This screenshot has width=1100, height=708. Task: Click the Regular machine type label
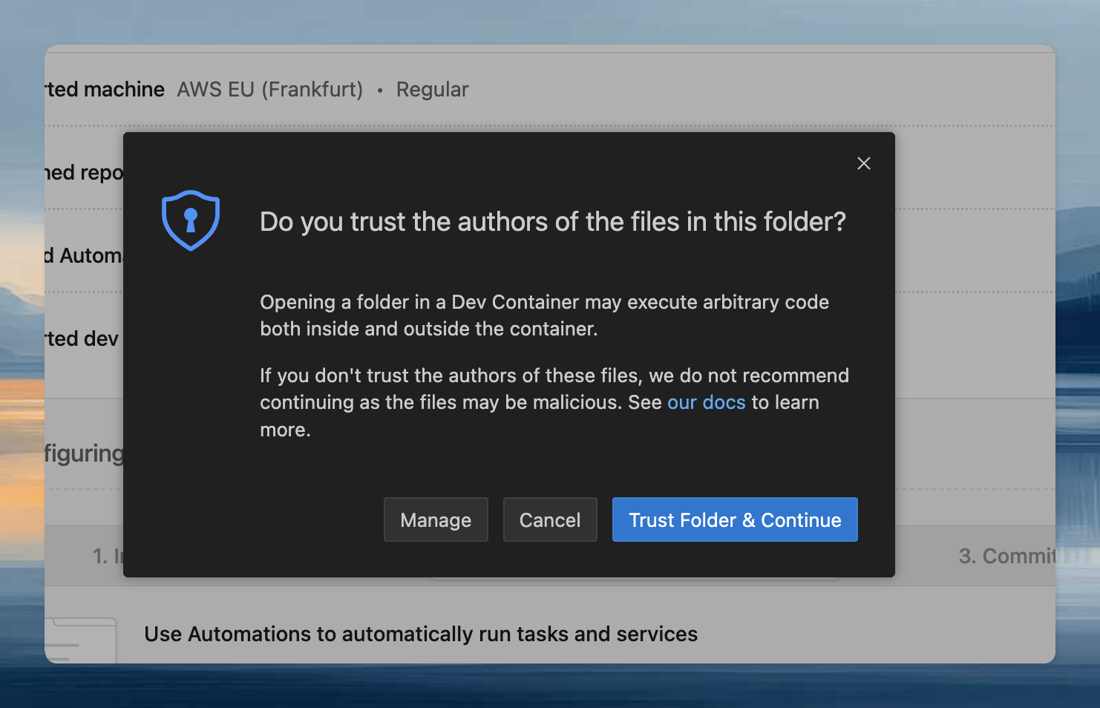433,89
